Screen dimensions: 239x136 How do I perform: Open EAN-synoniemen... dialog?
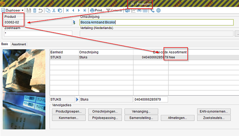(214, 112)
